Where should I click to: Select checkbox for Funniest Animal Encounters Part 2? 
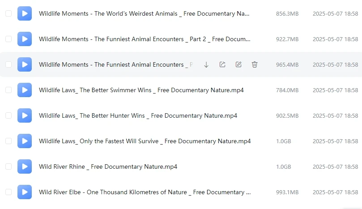[x=9, y=39]
